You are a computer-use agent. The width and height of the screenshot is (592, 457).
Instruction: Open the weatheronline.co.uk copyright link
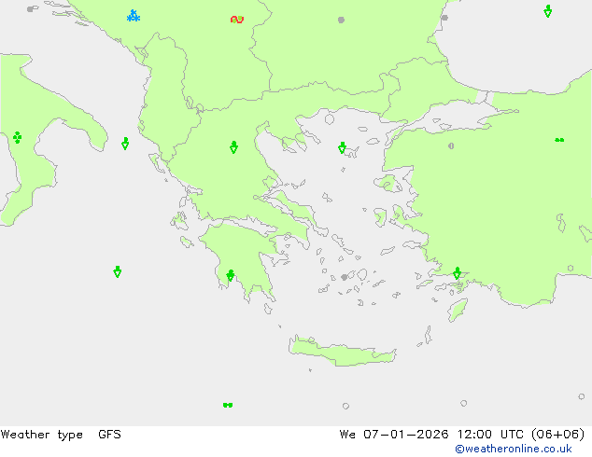tap(514, 449)
